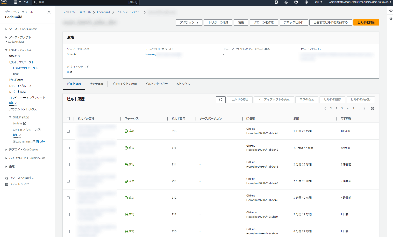Close the Developer Tools side navigation
This screenshot has width=393, height=237.
coord(49,12)
